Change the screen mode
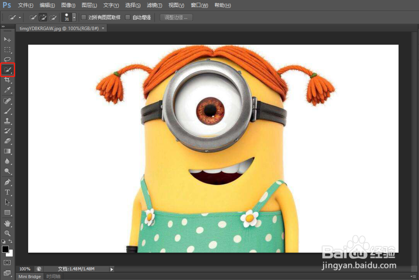 tap(7, 273)
